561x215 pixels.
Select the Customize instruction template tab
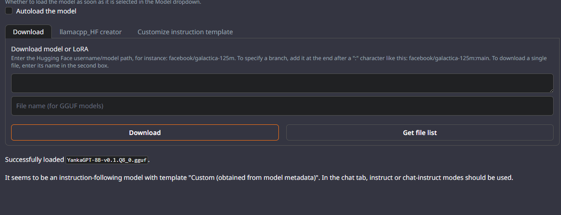point(185,32)
